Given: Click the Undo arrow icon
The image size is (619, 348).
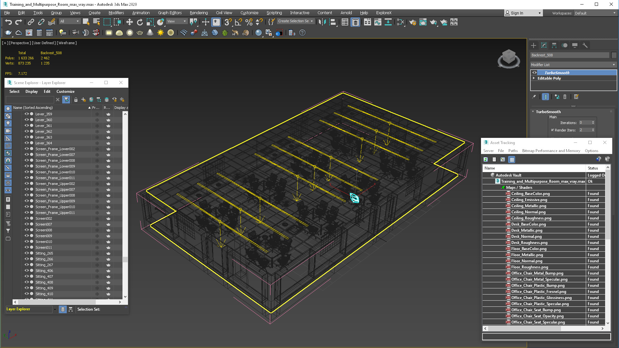Looking at the screenshot, I should point(8,22).
